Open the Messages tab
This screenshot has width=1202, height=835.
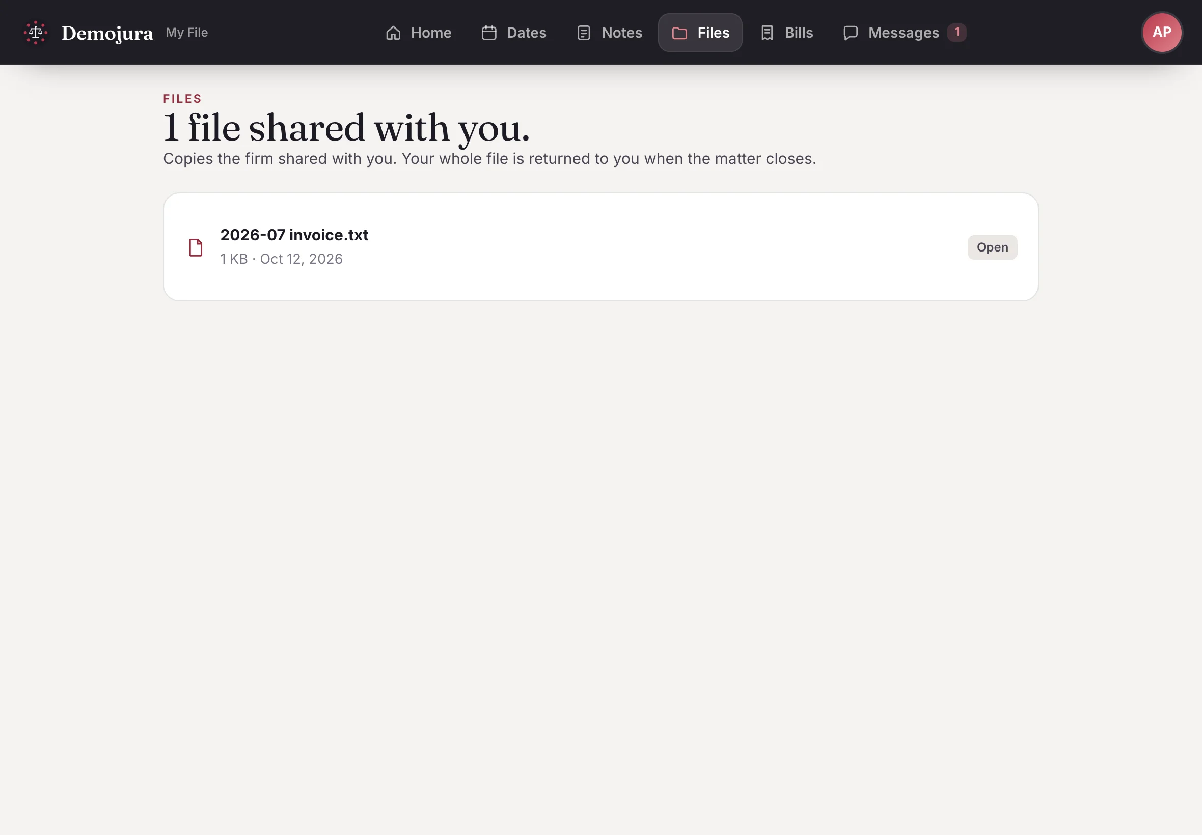pyautogui.click(x=904, y=33)
